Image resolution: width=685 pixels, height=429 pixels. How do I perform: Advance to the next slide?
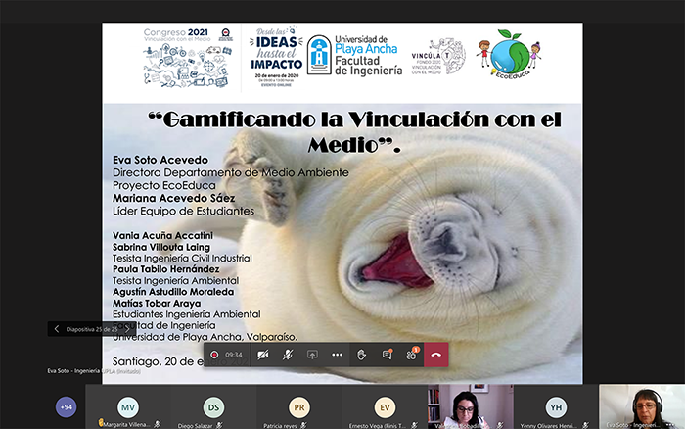pos(127,329)
